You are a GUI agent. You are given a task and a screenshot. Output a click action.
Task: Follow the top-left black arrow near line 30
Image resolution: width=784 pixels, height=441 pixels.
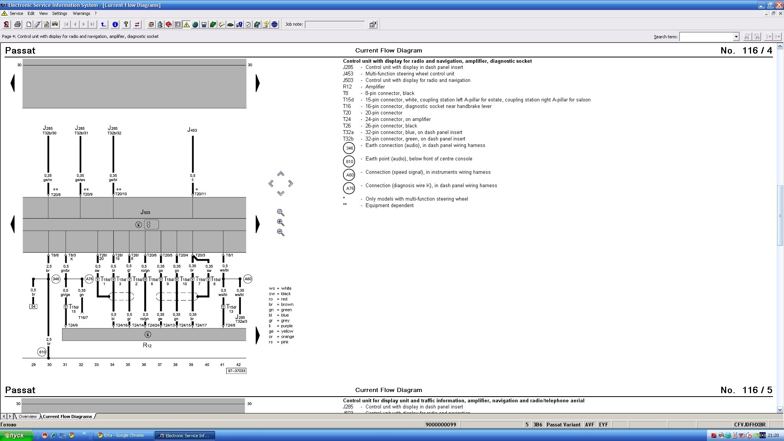[x=13, y=83]
